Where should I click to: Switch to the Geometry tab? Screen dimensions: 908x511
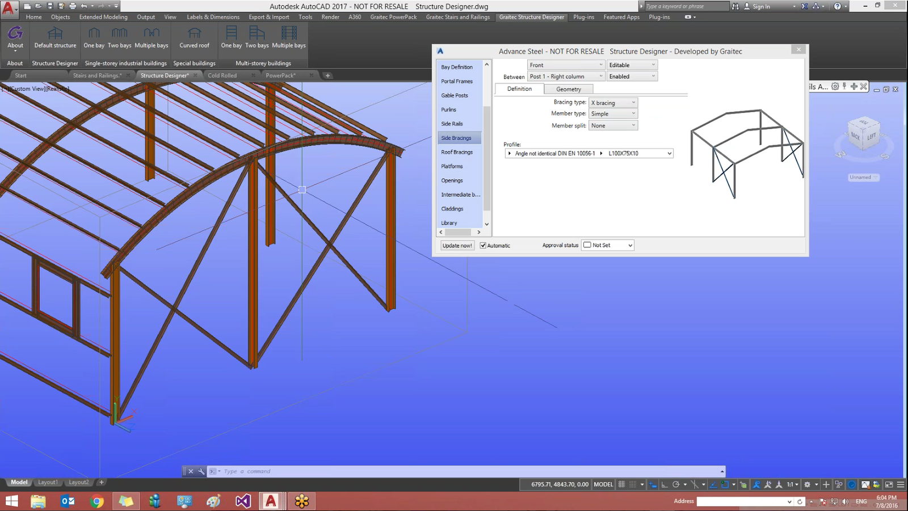568,89
